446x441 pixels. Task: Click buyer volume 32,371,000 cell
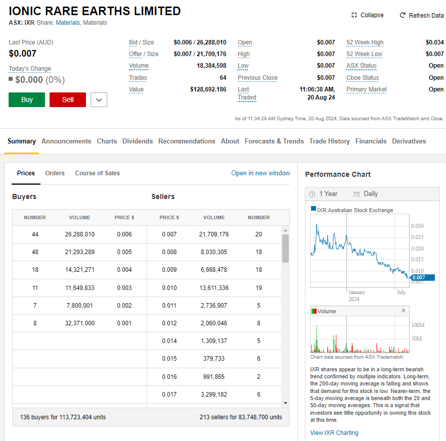80,323
